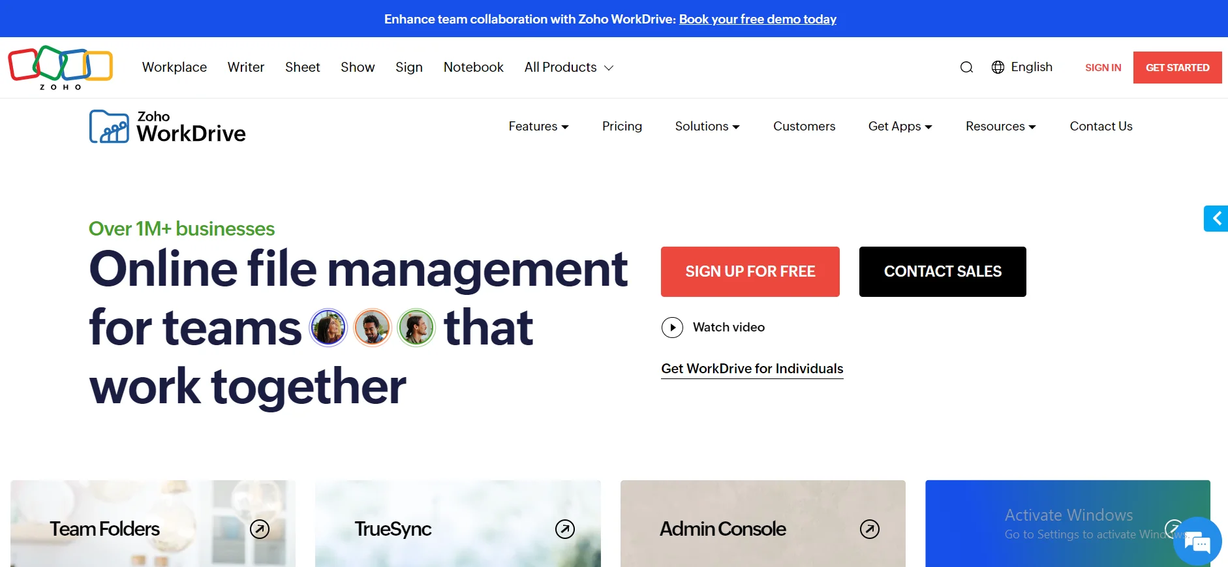The image size is (1228, 567).
Task: Open the Show product link
Action: 358,67
